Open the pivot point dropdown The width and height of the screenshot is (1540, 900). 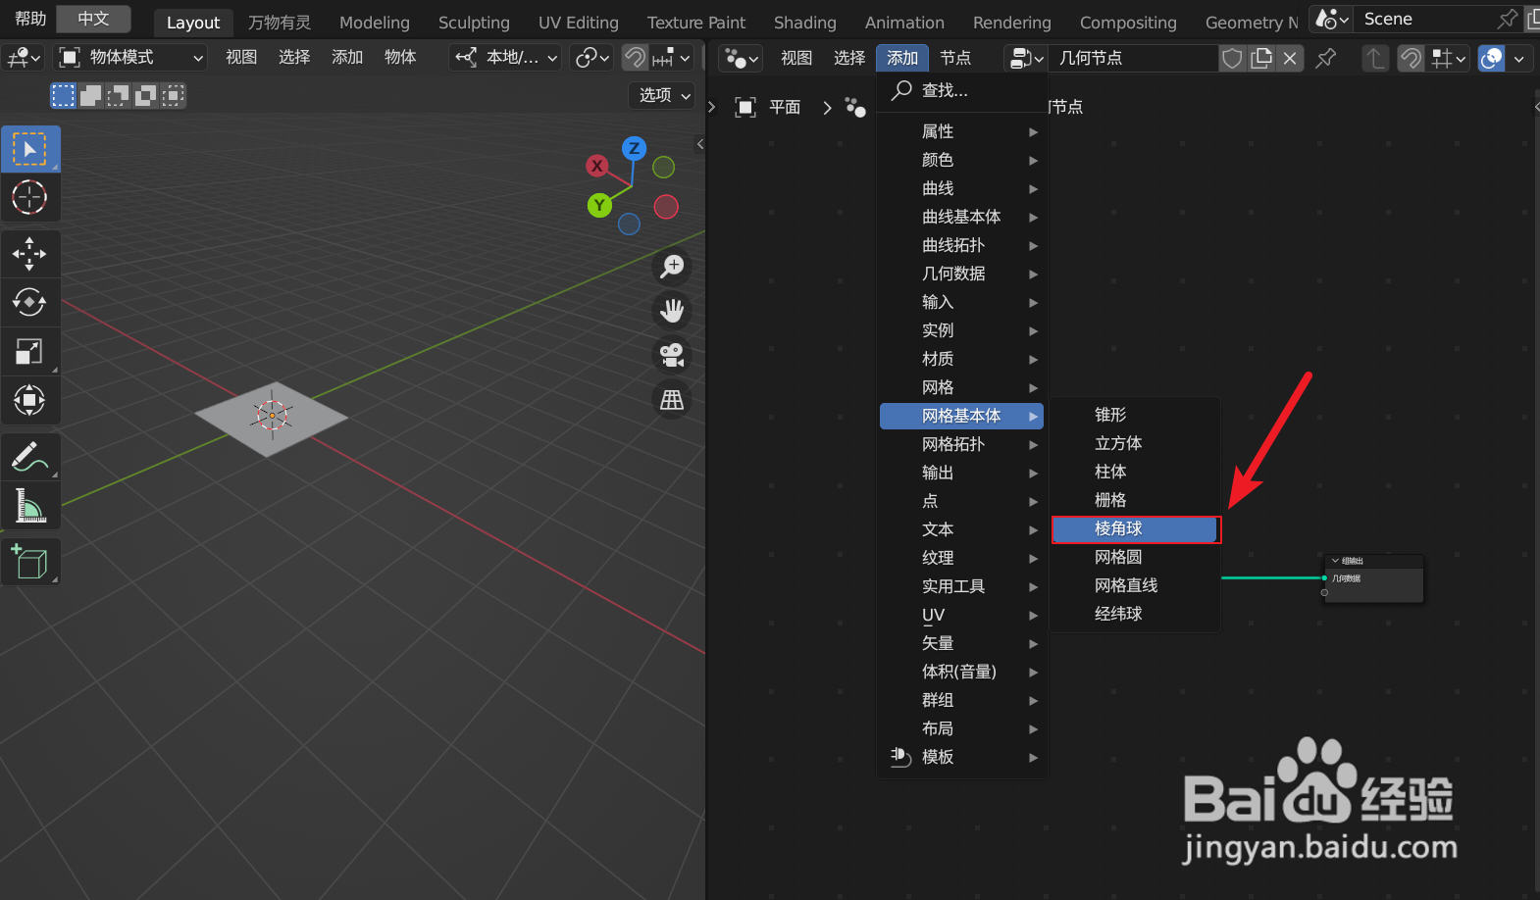click(x=592, y=58)
